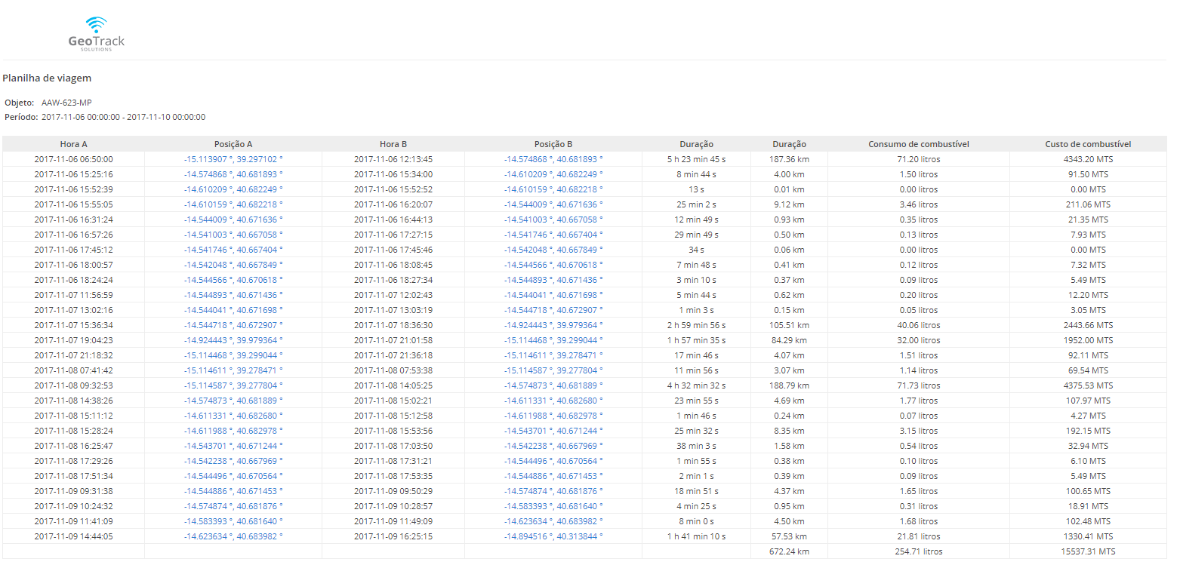Open Posição A link in 2017-11-09 09:31:38 row
Image resolution: width=1180 pixels, height=565 pixels.
[233, 491]
